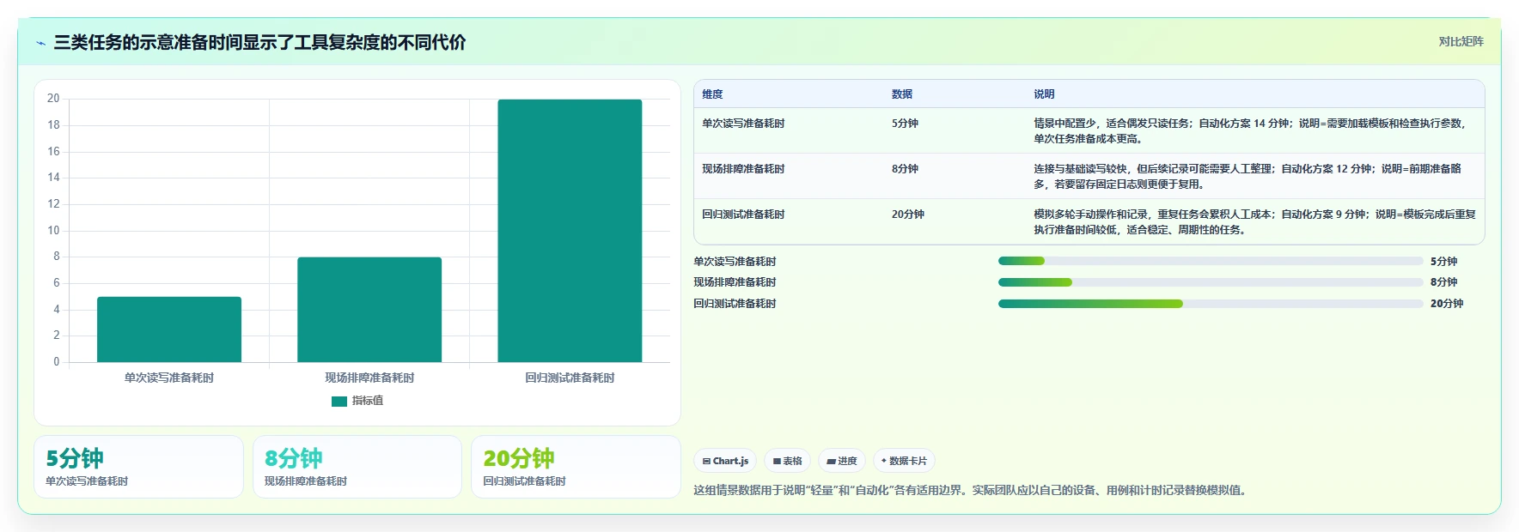Click the 8分钟 value after the progress bar
The image size is (1519, 532).
pyautogui.click(x=1443, y=282)
